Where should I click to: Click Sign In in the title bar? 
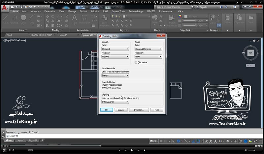tap(204, 7)
